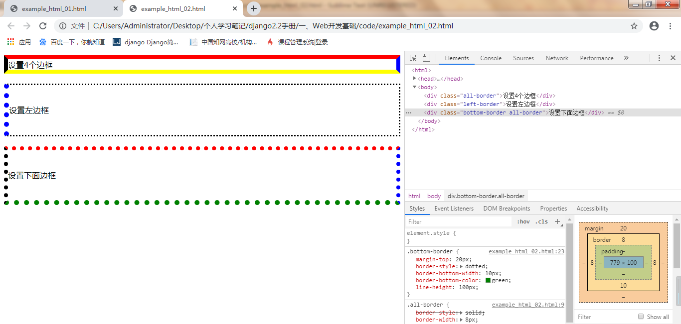Open the Network tab
The height and width of the screenshot is (324, 681).
(557, 58)
